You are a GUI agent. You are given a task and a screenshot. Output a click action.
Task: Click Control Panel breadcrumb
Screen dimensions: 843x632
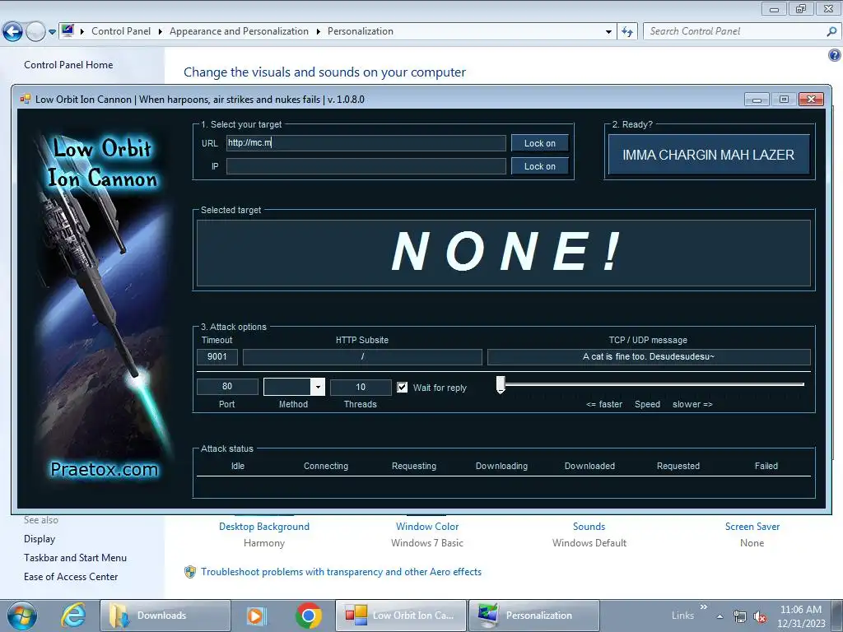(x=121, y=31)
